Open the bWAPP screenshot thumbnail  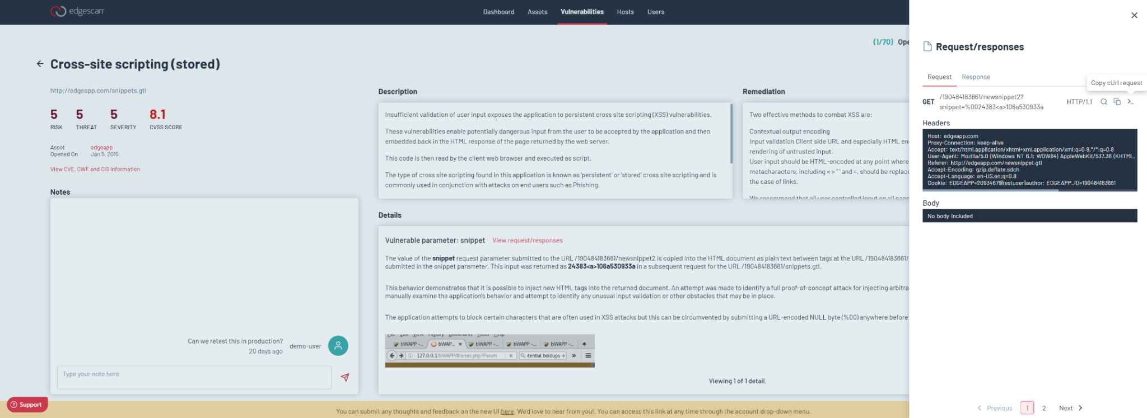[x=489, y=351]
